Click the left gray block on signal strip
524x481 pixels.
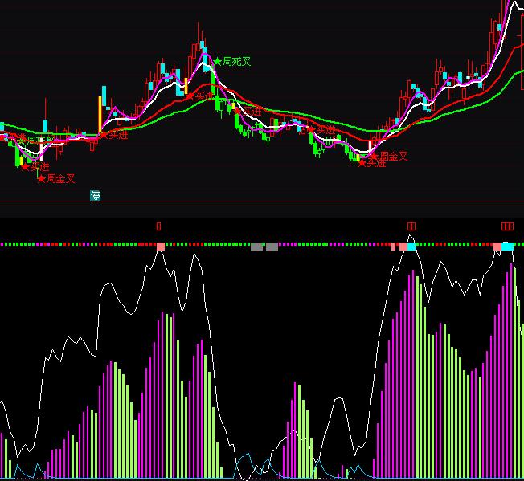click(x=256, y=247)
